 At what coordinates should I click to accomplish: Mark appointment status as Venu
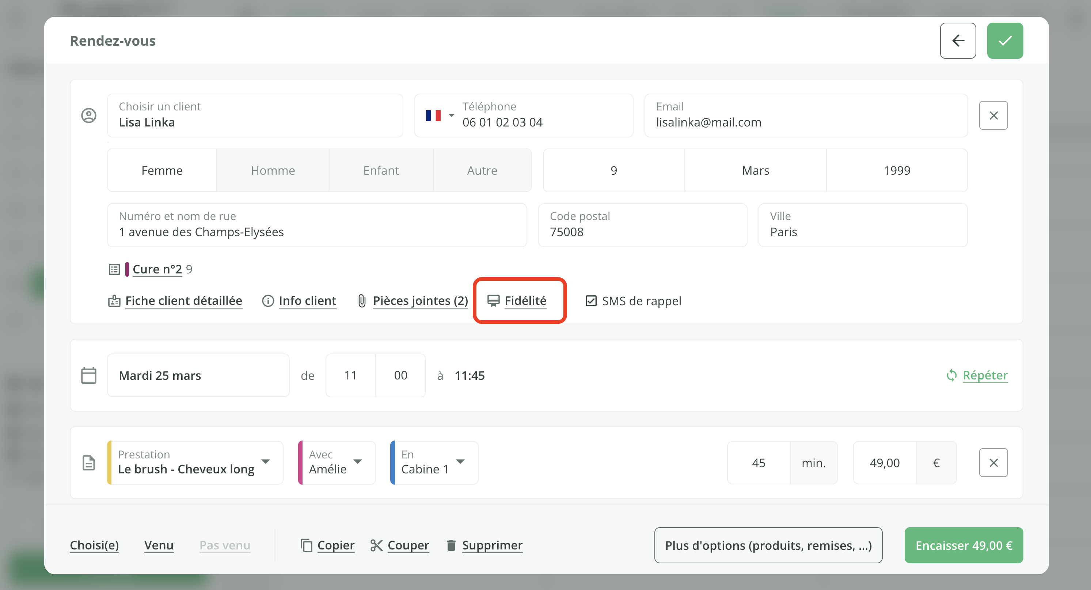159,545
